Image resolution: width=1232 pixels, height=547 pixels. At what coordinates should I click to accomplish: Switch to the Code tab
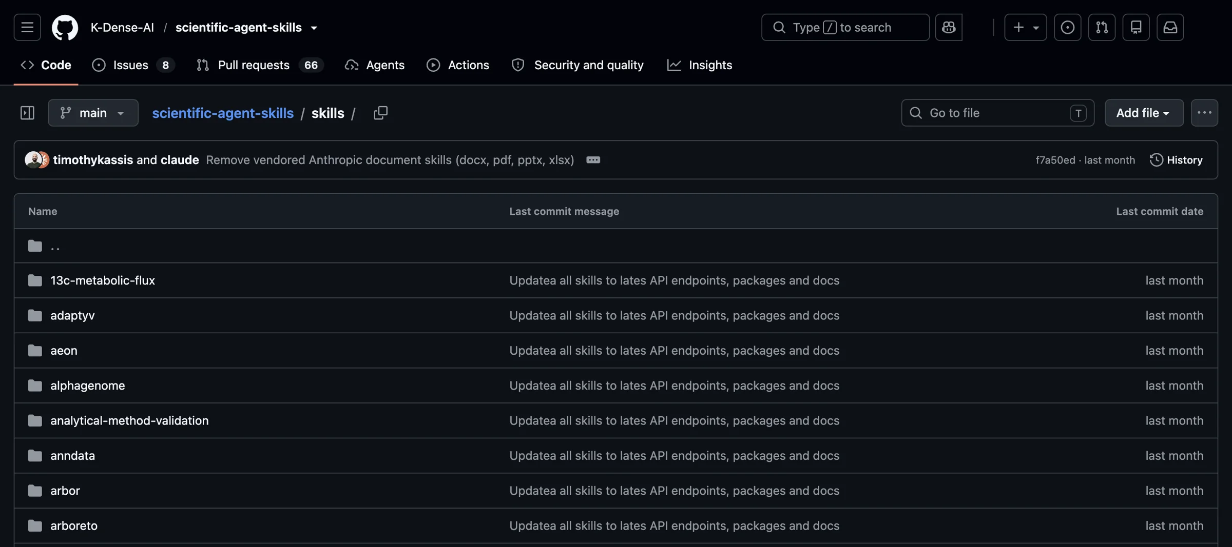(46, 65)
